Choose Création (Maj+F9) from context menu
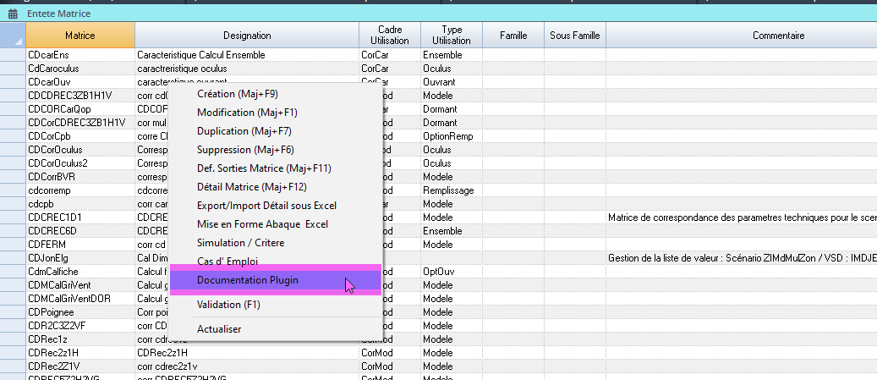The width and height of the screenshot is (877, 380). (x=238, y=94)
